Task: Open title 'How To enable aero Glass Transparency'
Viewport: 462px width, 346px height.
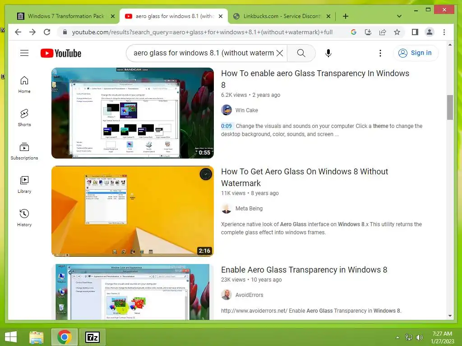Action: point(315,79)
